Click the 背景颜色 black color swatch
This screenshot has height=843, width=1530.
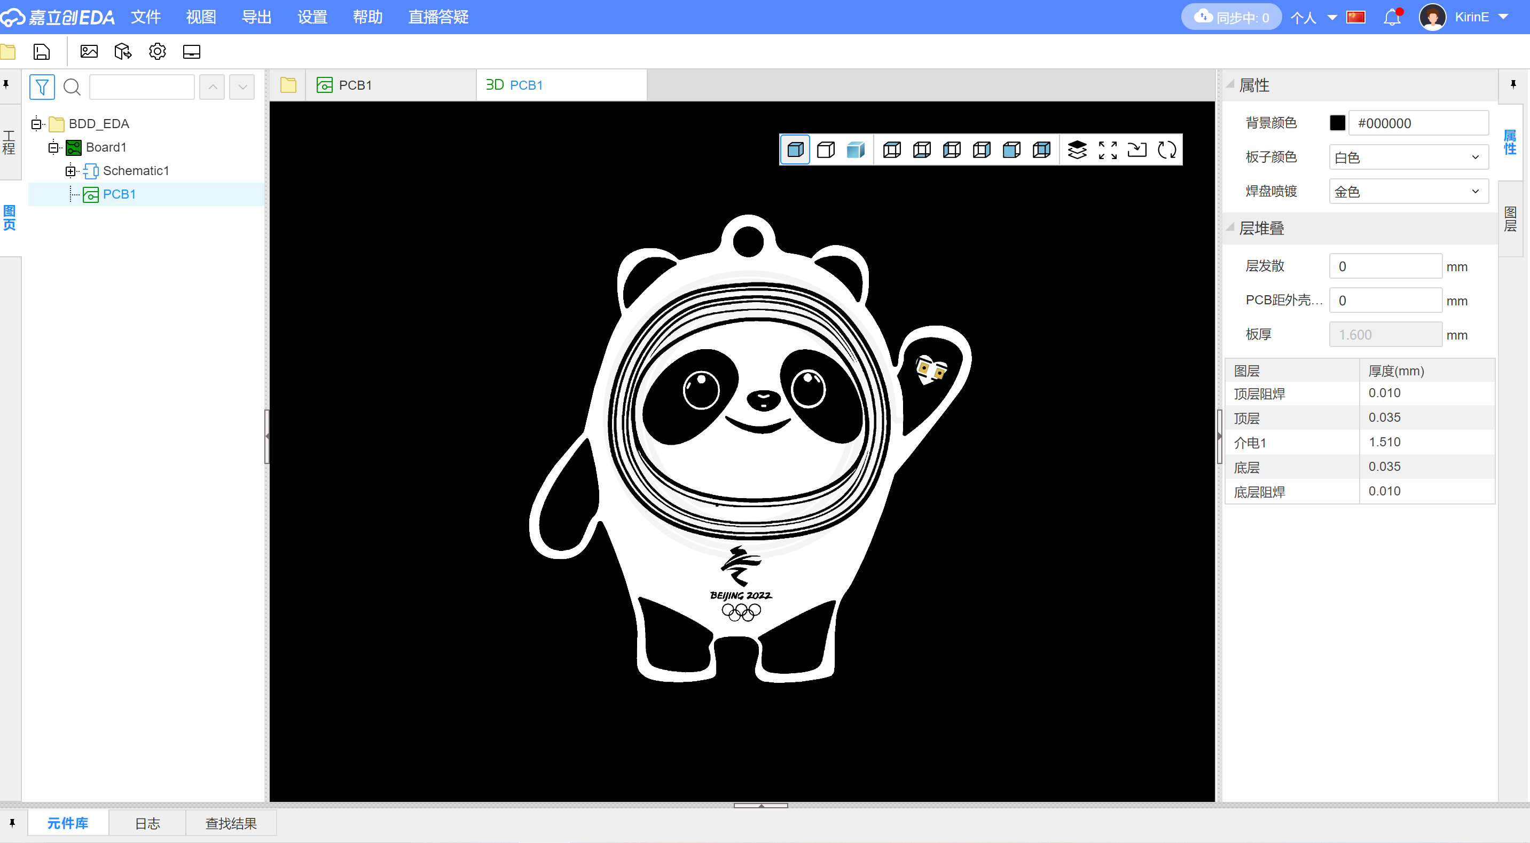pyautogui.click(x=1338, y=123)
